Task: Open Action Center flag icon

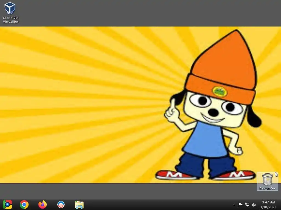Action: (x=240, y=205)
